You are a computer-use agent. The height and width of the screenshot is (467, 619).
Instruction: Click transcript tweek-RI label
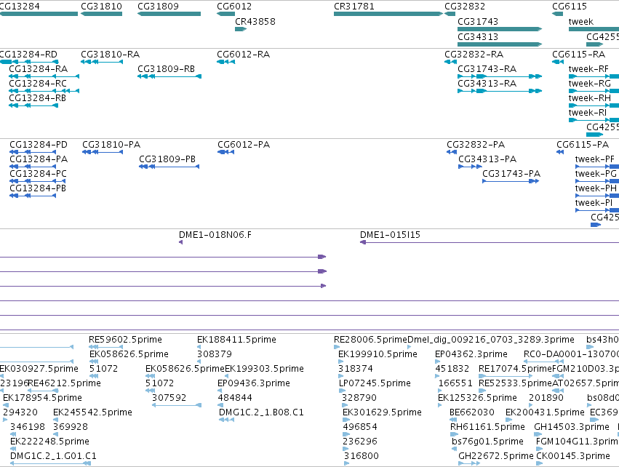(588, 113)
